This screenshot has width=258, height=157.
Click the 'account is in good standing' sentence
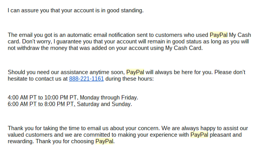(76, 10)
